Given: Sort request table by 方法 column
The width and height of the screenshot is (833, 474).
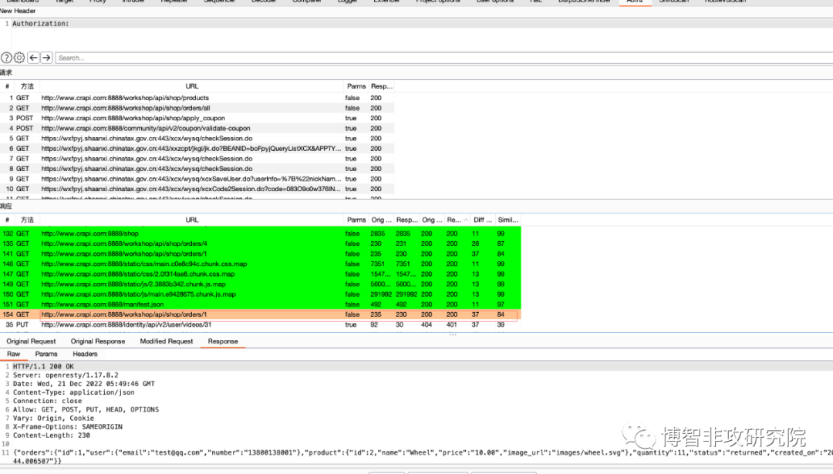Looking at the screenshot, I should coord(26,86).
